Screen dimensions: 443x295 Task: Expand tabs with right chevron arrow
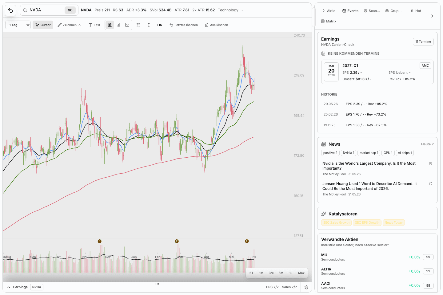(432, 16)
